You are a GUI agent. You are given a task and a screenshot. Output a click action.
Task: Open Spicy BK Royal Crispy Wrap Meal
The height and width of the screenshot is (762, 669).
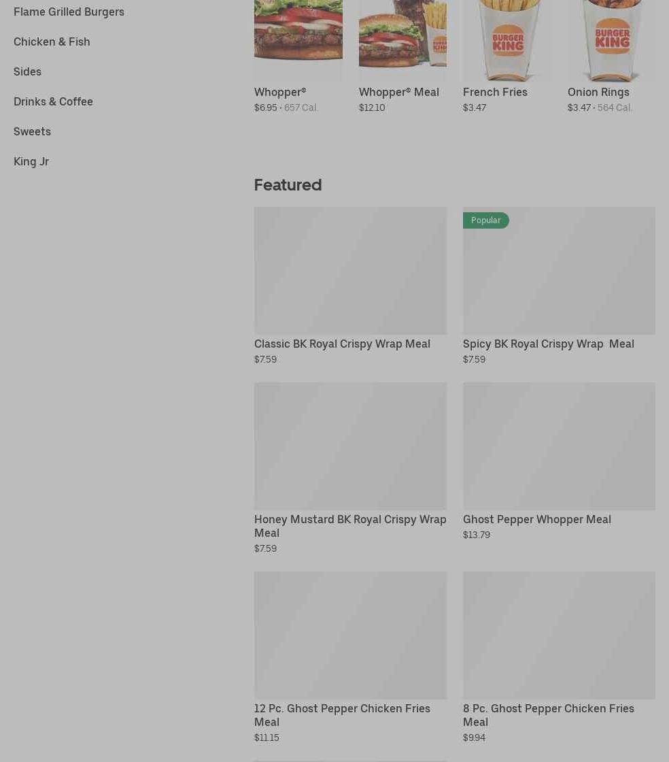click(548, 344)
